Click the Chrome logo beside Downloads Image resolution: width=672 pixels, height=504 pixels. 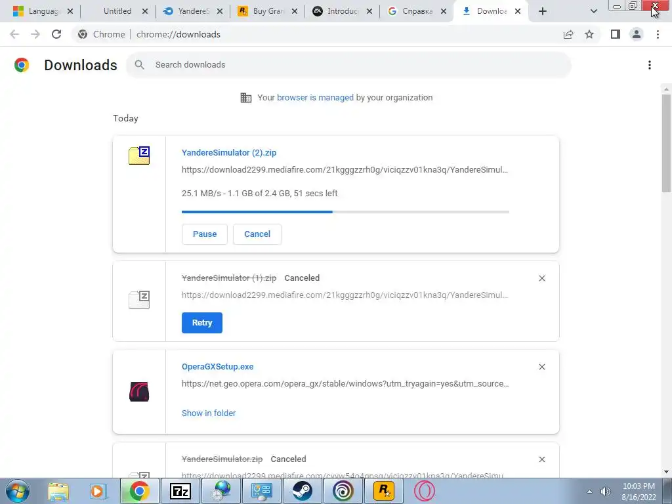(22, 65)
